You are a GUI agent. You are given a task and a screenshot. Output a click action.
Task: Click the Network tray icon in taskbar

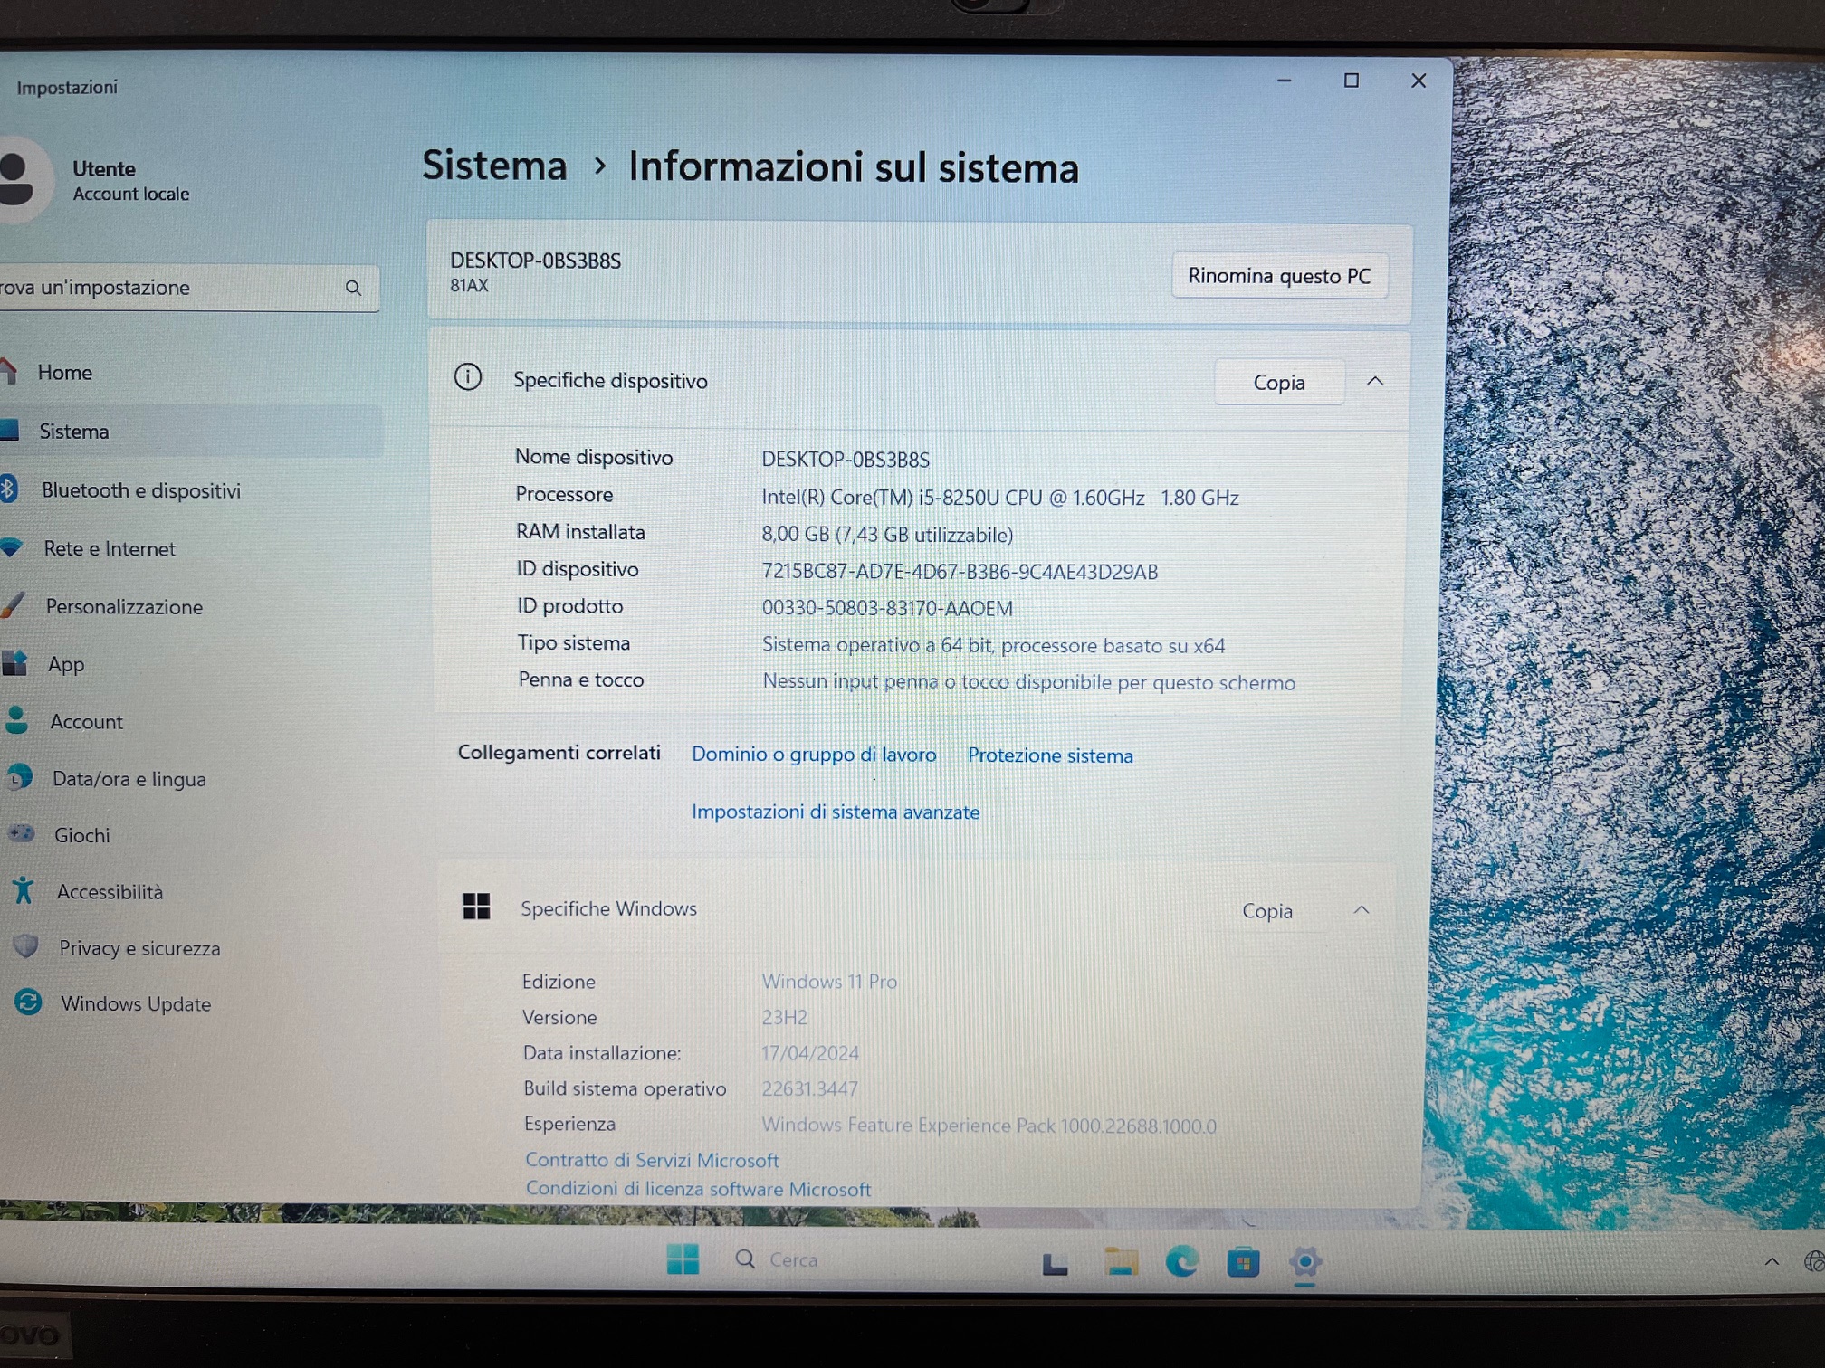[x=1814, y=1261]
